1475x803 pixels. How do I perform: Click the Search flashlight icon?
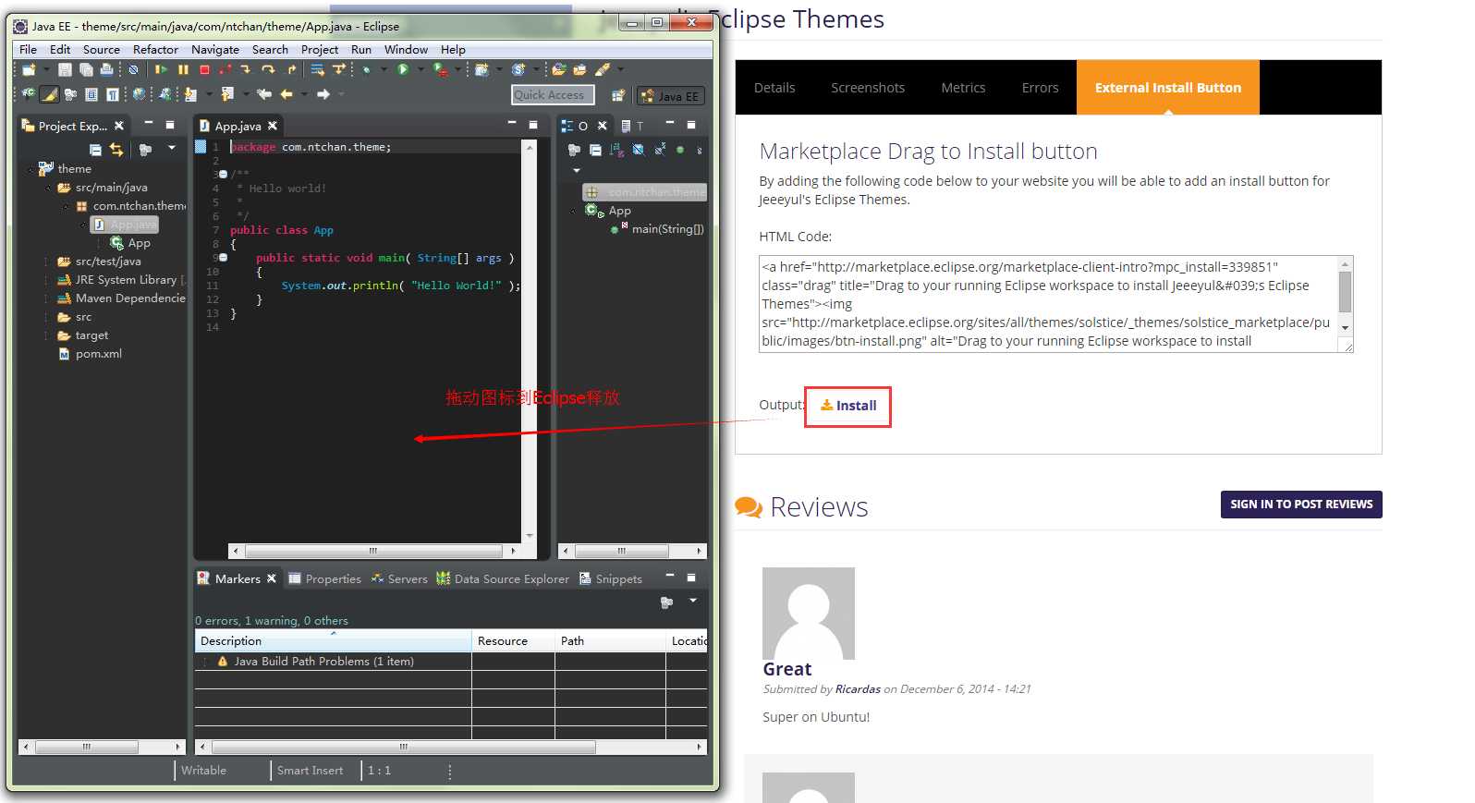pos(602,69)
